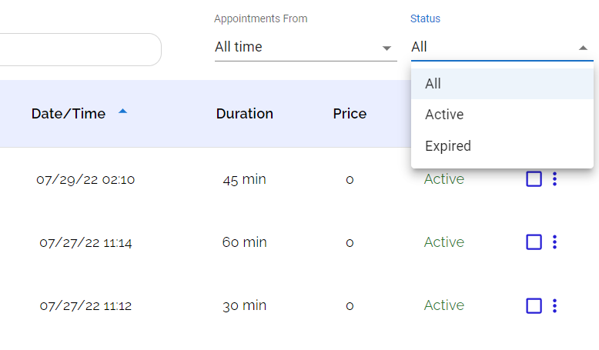
Task: Open three-dot menu for 07/27/22 11:12 row
Action: (554, 305)
